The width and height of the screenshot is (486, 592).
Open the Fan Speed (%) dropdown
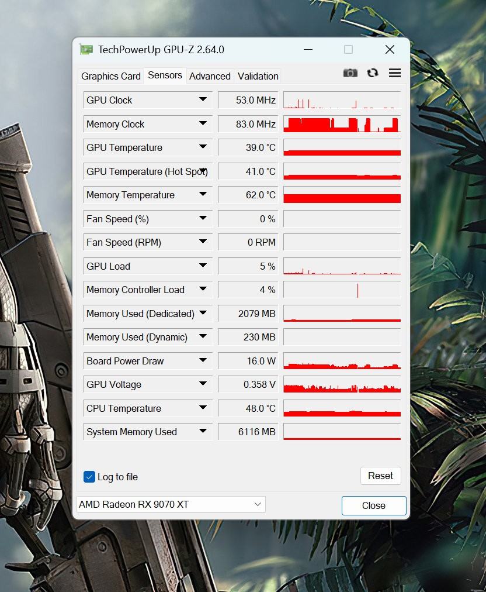[x=203, y=218]
